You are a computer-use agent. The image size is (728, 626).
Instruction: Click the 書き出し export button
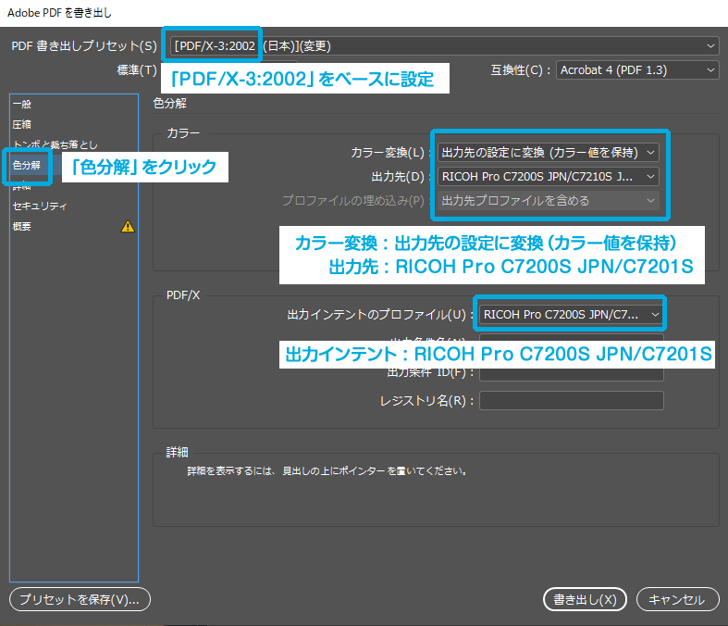click(585, 599)
